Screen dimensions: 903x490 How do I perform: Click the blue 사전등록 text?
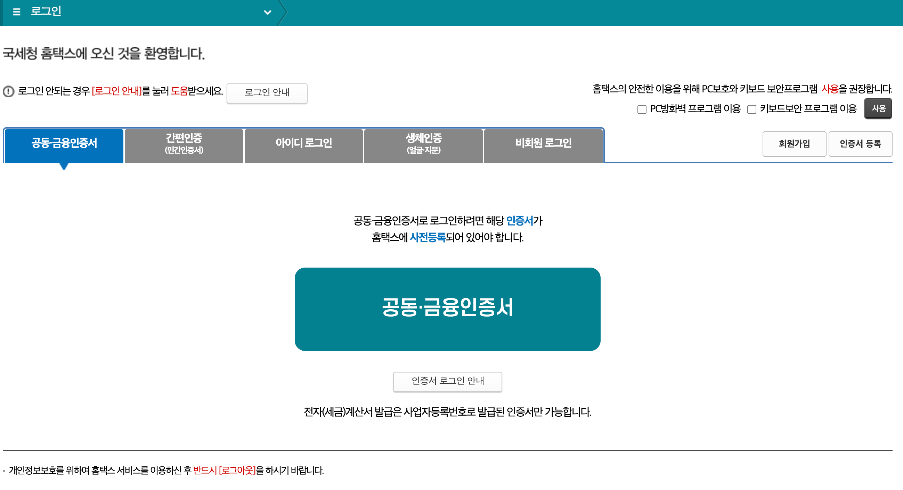tap(427, 238)
